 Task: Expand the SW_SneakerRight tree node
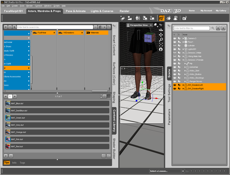[183, 89]
